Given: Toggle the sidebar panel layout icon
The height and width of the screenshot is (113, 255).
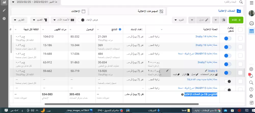Looking at the screenshot, I should point(251,103).
